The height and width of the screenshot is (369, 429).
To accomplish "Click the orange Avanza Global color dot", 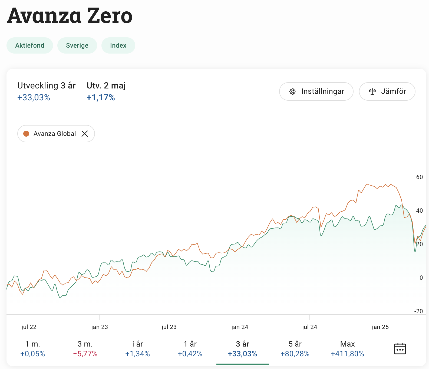I will (26, 134).
